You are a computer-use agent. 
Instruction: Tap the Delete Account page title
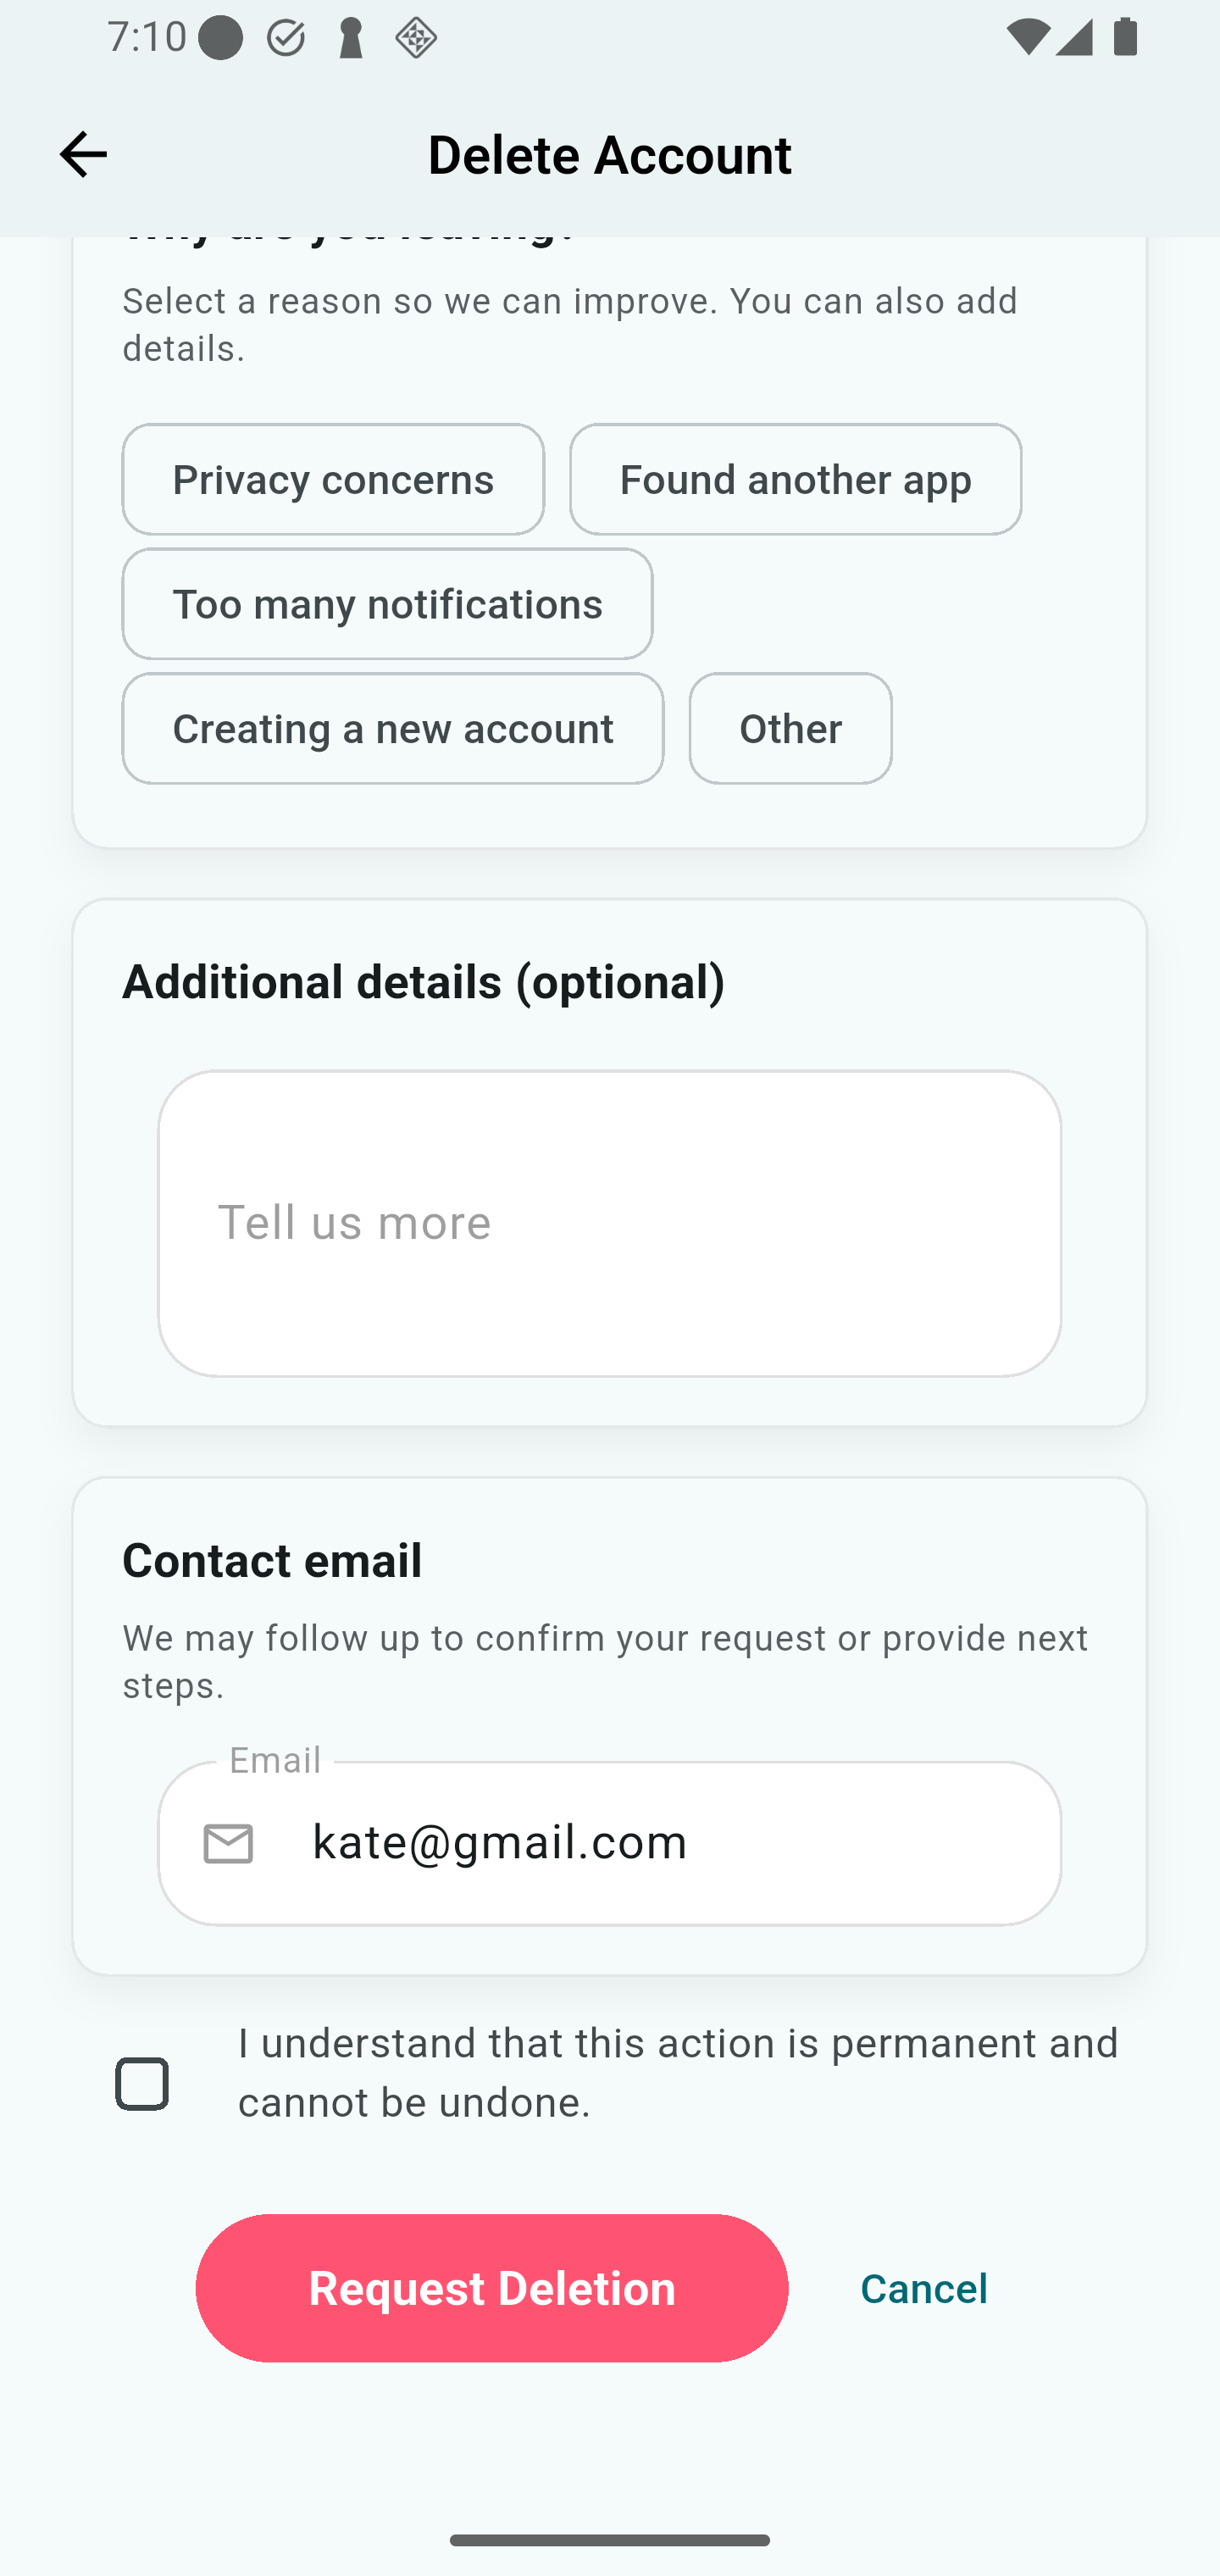609,155
